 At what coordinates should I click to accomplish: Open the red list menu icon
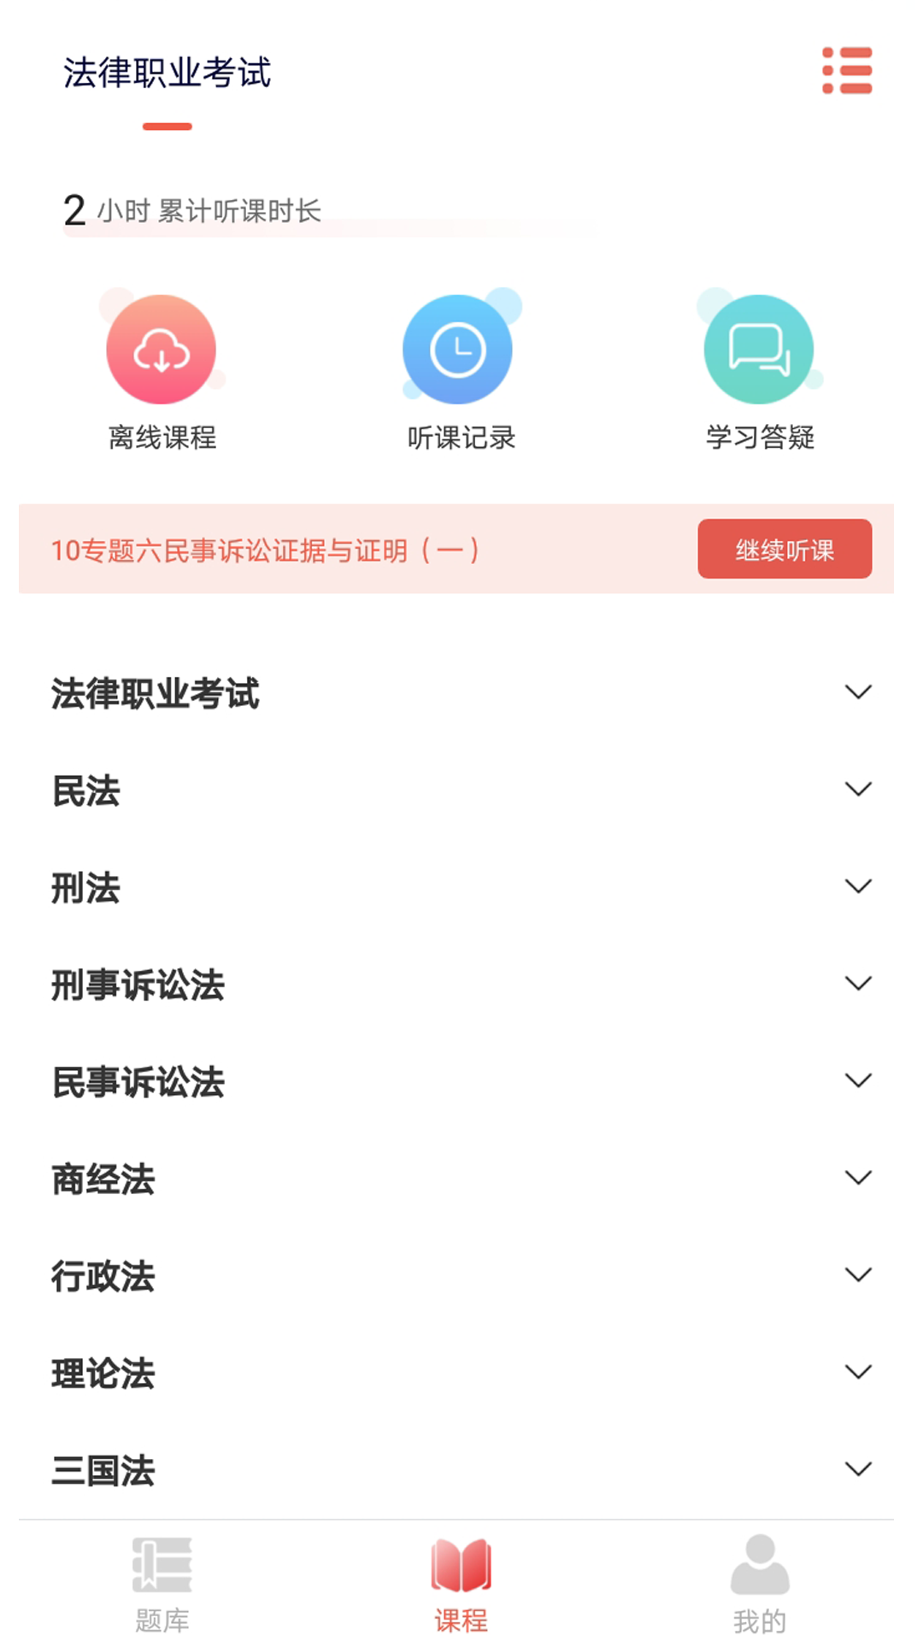(x=847, y=71)
